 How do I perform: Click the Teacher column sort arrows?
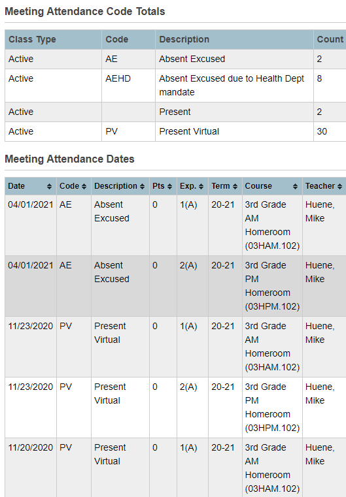point(339,186)
